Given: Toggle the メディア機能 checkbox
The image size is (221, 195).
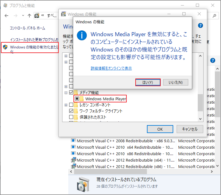Looking at the screenshot, I should (71, 93).
